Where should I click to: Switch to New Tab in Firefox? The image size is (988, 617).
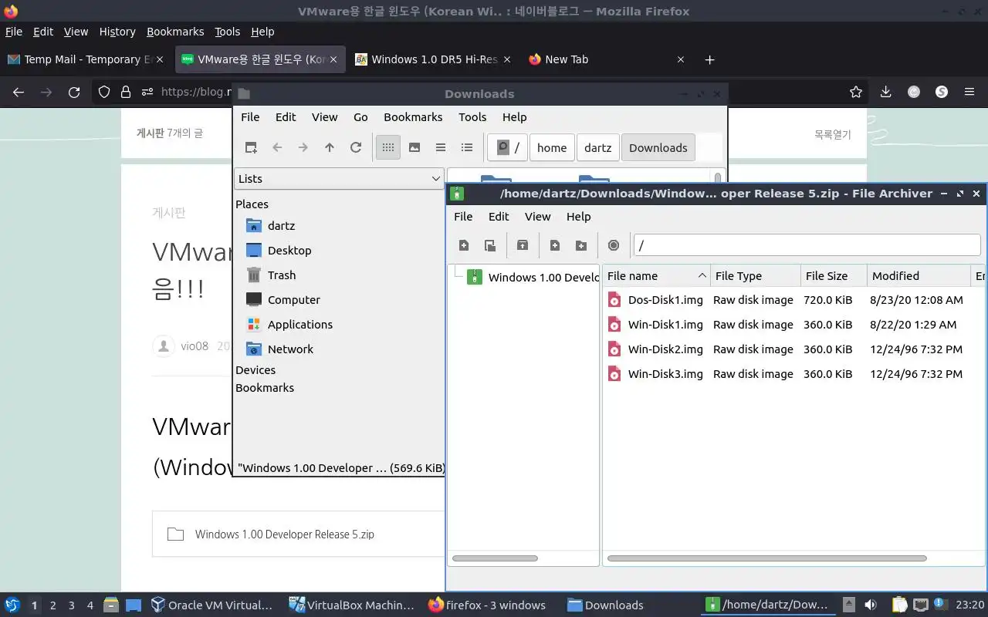606,59
